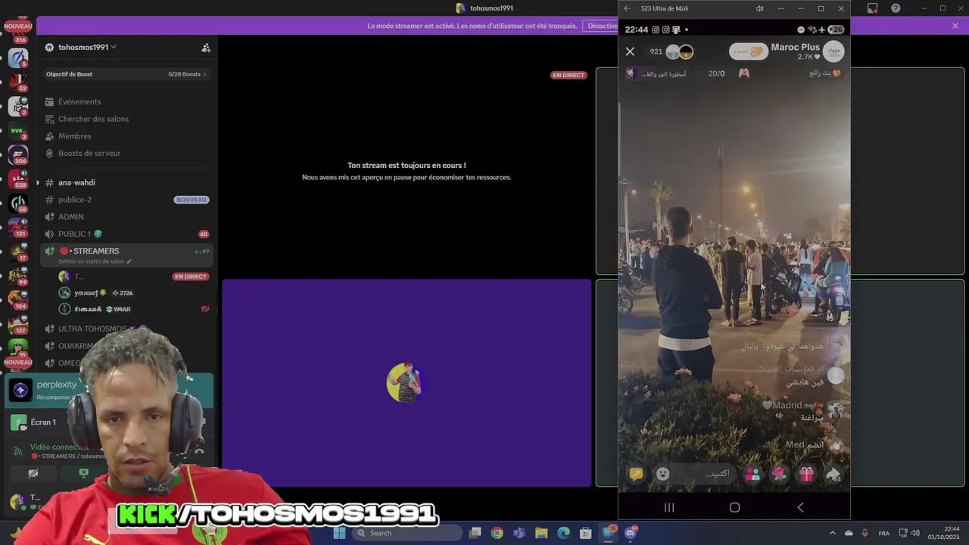Click the guests people icon in the live stream

pyautogui.click(x=752, y=475)
